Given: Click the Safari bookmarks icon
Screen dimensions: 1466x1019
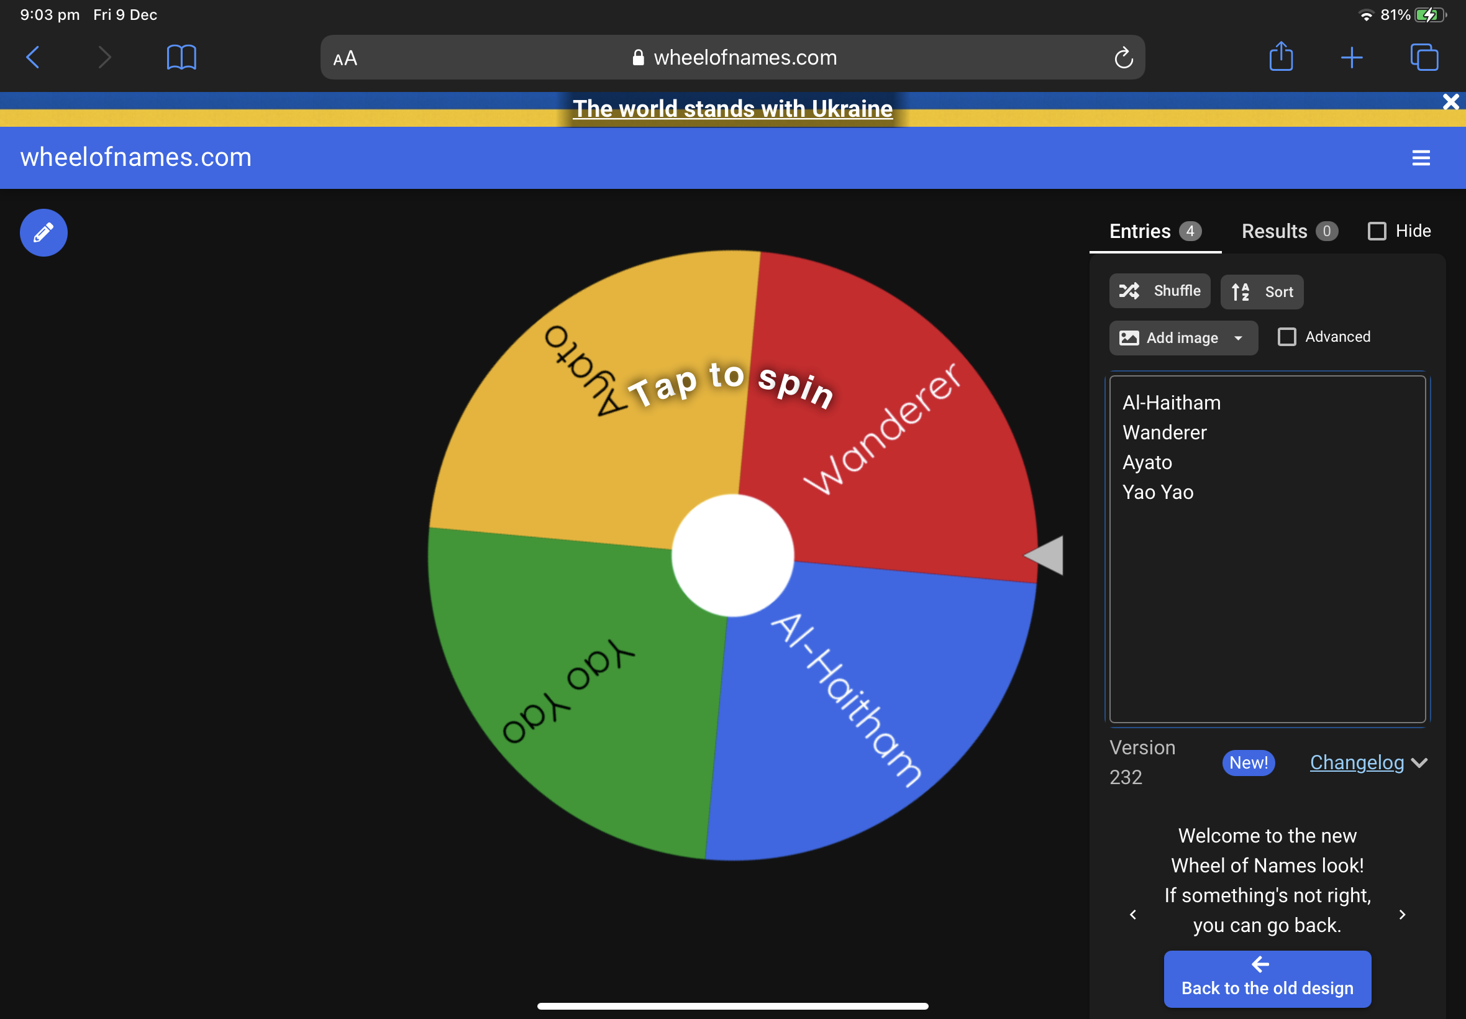Looking at the screenshot, I should coord(181,57).
